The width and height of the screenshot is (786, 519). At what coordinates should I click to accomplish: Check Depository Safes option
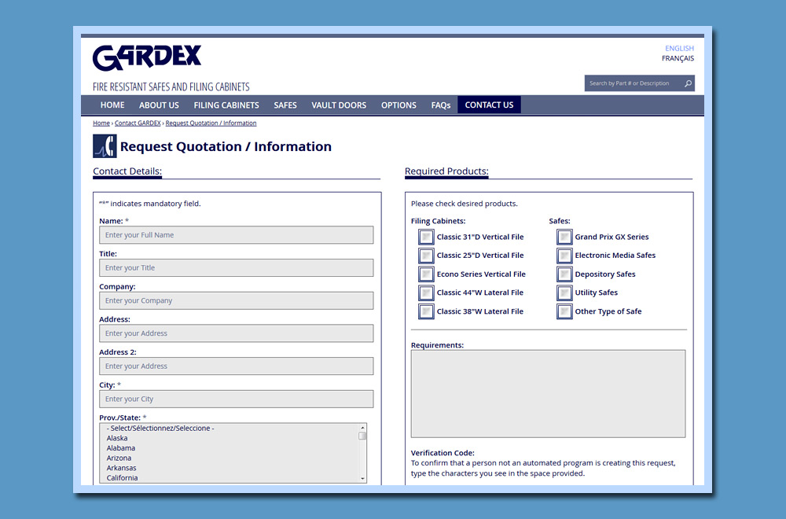point(564,274)
